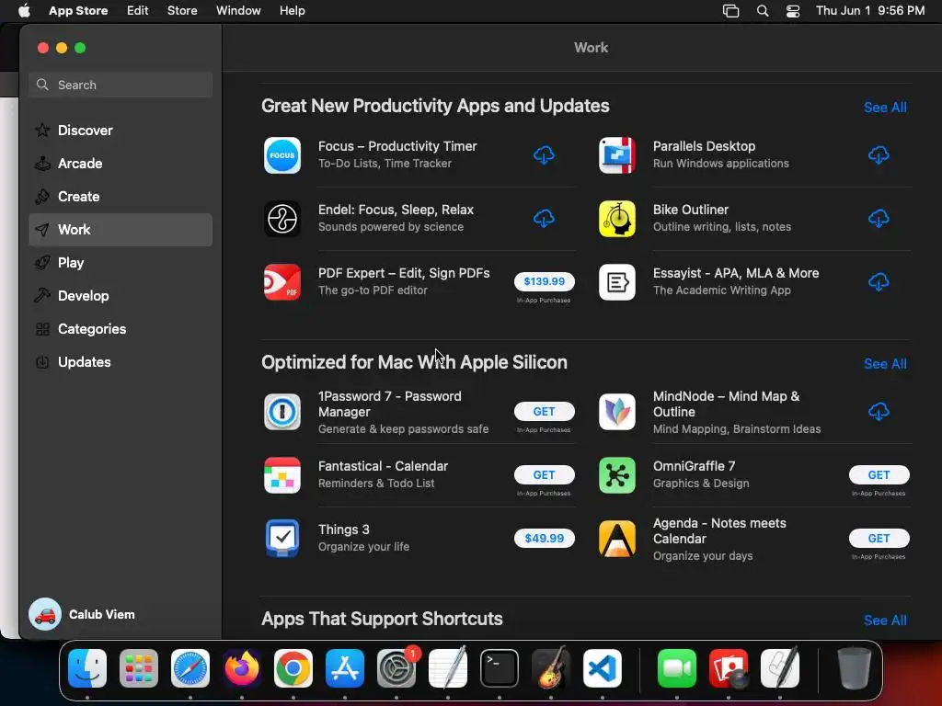942x706 pixels.
Task: Download Endel using the cloud icon
Action: pos(544,219)
